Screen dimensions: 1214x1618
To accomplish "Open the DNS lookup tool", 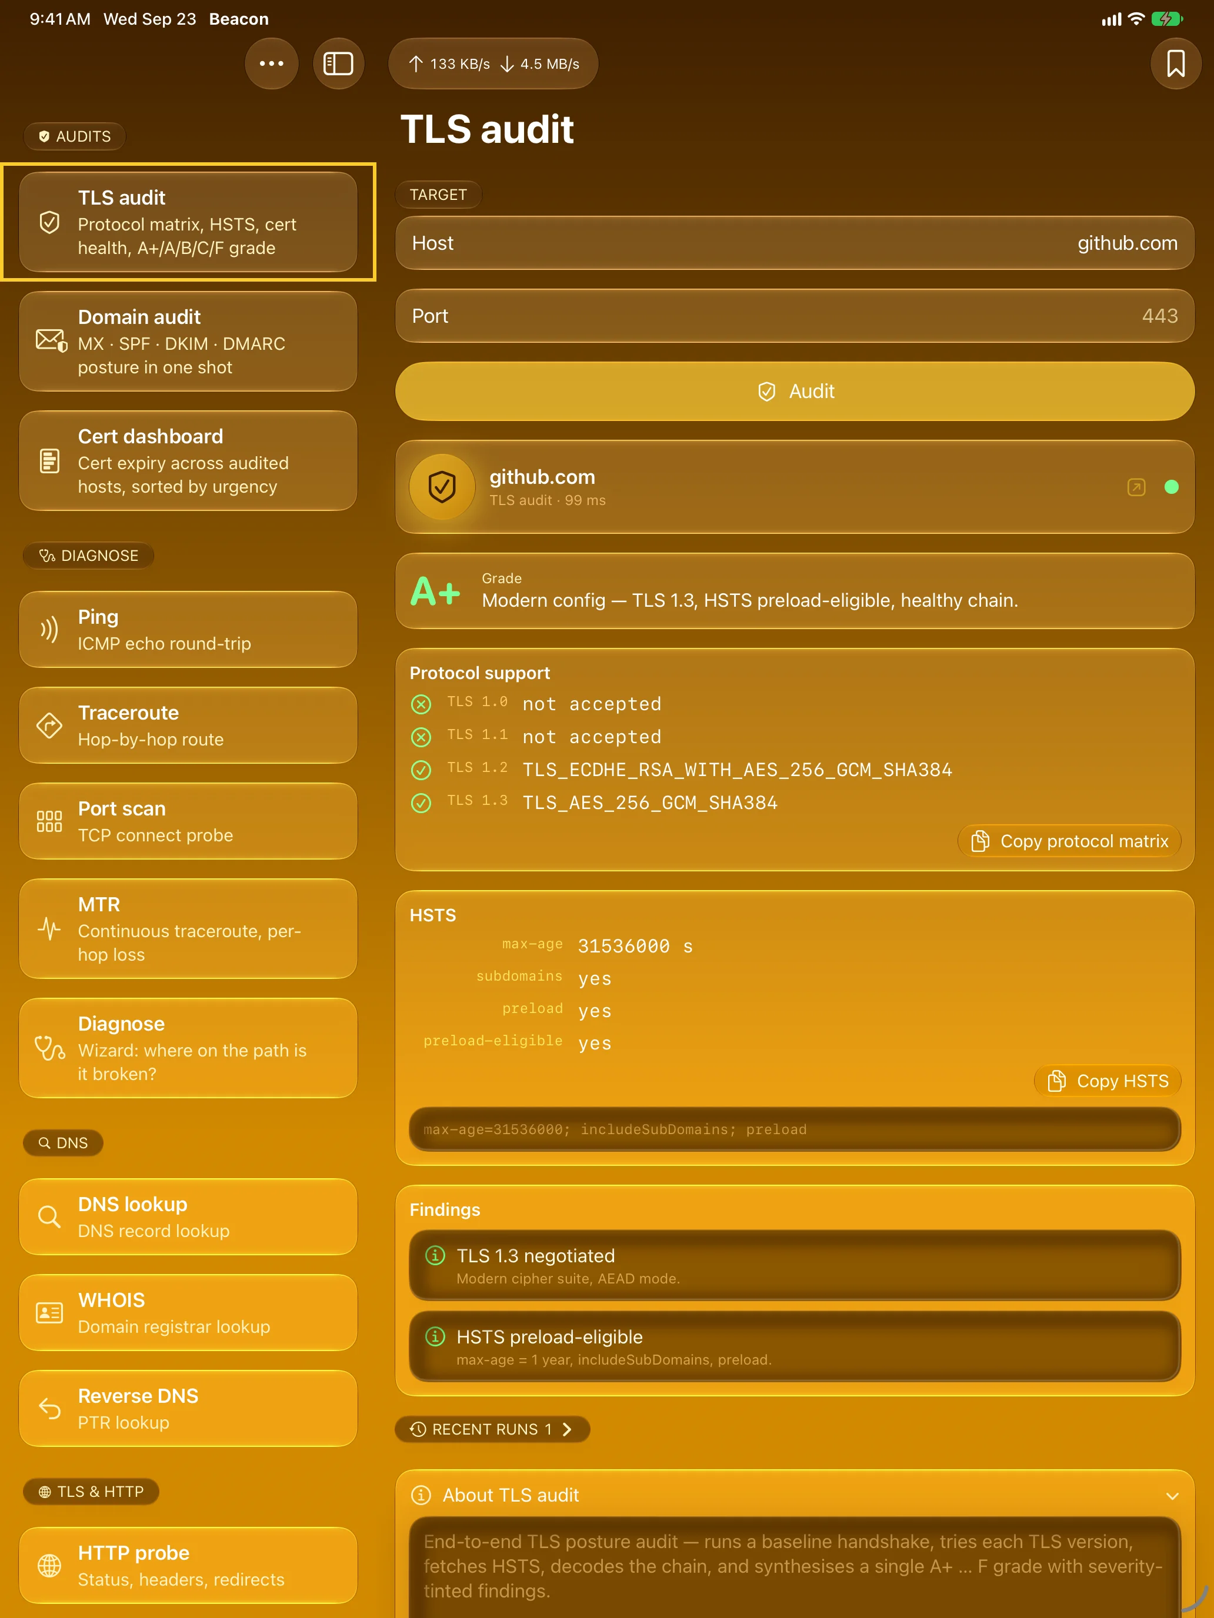I will coord(188,1216).
